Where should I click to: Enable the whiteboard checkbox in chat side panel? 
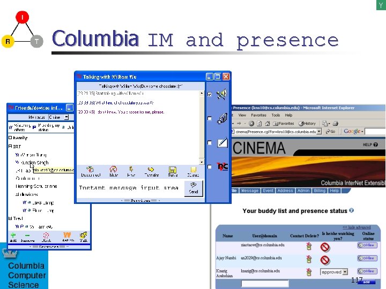[210, 142]
